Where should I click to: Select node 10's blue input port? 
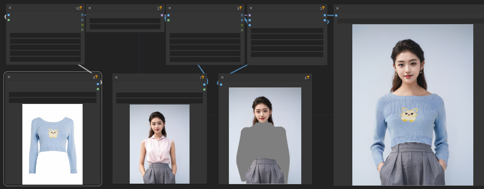click(9, 15)
